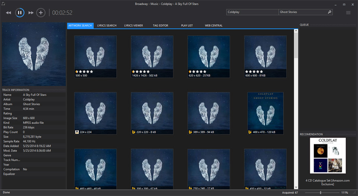Click the Sample Rate value 44,100 Hz
358x196 pixels.
click(29, 141)
